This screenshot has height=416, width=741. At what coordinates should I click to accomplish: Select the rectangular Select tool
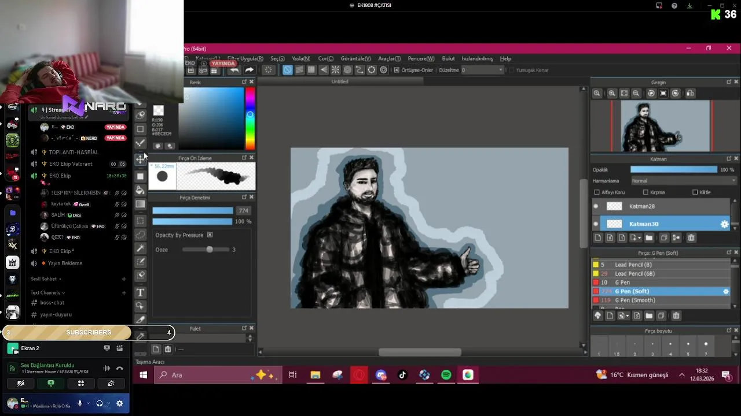click(x=140, y=221)
